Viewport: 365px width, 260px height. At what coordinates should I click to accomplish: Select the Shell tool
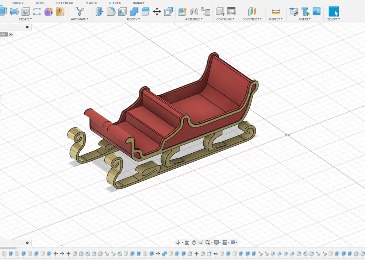[x=122, y=11]
